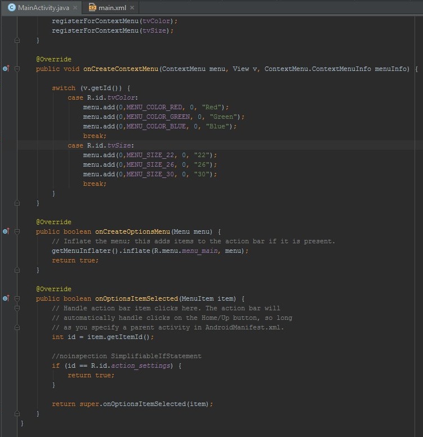Click 'return super.onOptionsItemSelected(item);' line

pyautogui.click(x=132, y=404)
